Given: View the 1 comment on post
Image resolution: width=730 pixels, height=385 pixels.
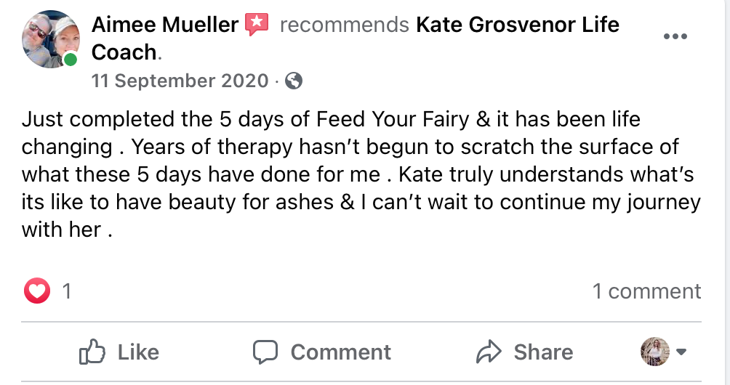Looking at the screenshot, I should pos(646,291).
